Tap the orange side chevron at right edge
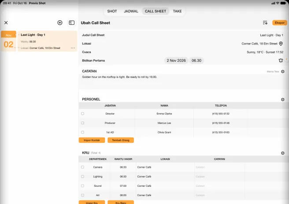The image size is (289, 204). tap(287, 59)
